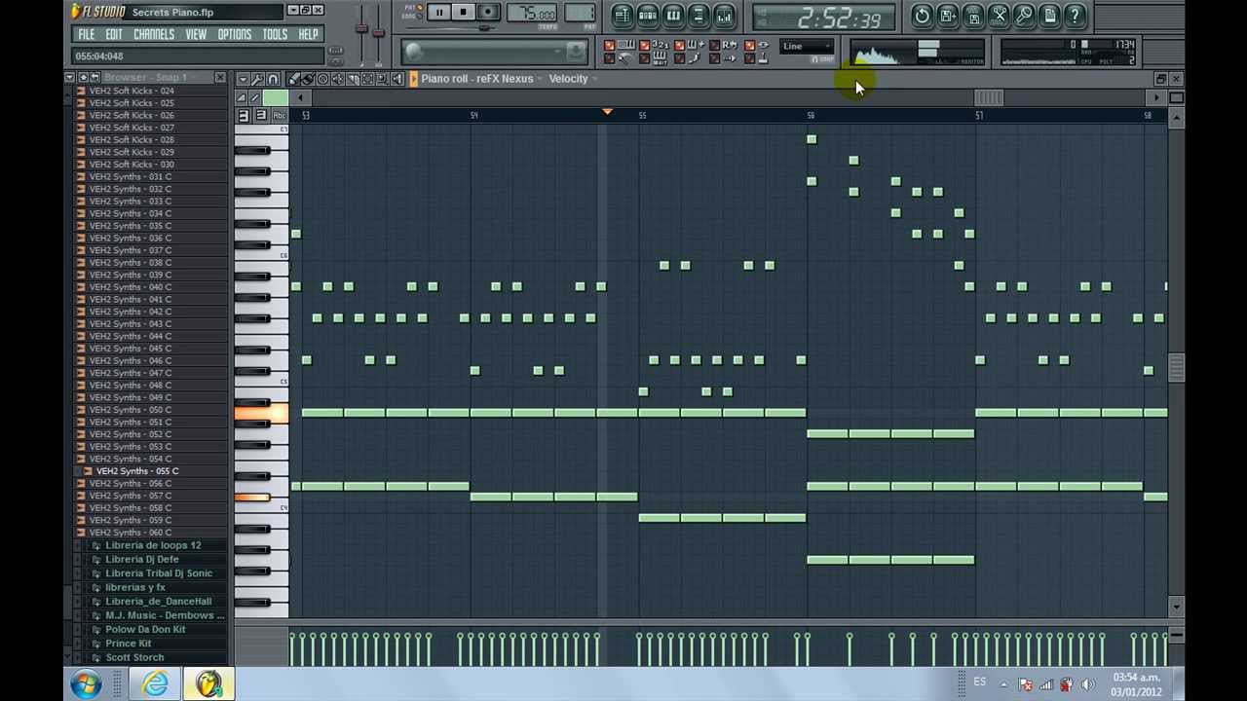Click the Undo history circular arrow button
The height and width of the screenshot is (701, 1247).
pos(922,16)
